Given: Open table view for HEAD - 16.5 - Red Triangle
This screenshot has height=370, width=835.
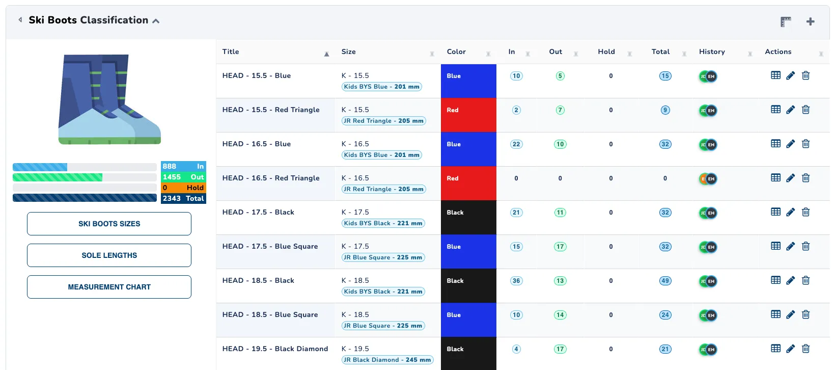Looking at the screenshot, I should pos(776,178).
